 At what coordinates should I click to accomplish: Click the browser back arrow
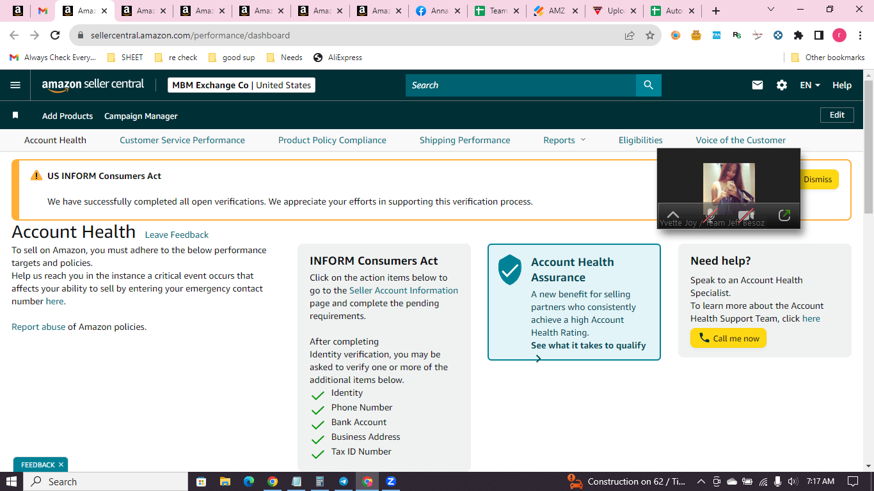(x=14, y=35)
